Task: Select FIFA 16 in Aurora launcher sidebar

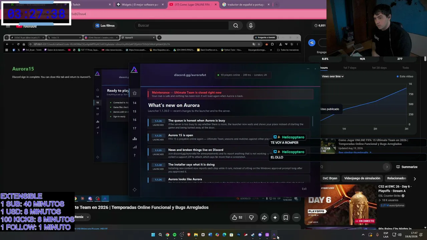Action: 134,120
